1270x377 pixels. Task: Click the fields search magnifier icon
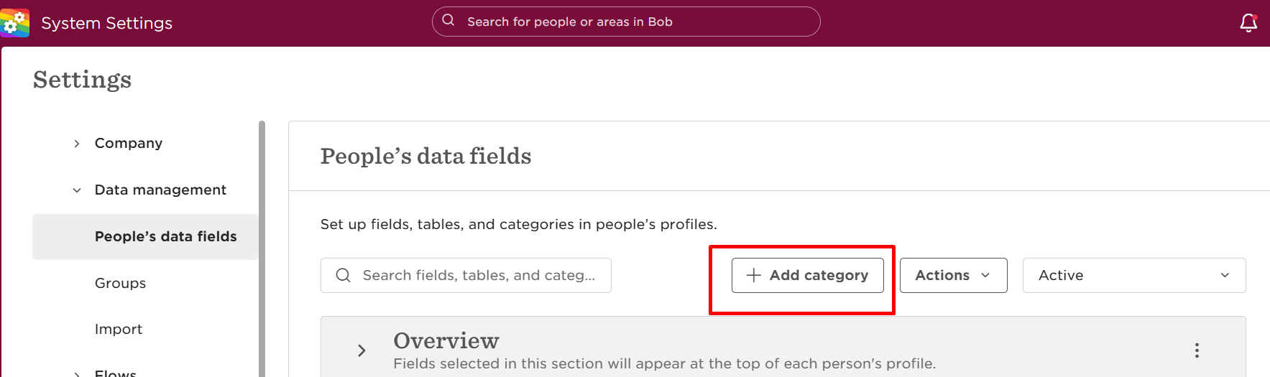click(344, 275)
